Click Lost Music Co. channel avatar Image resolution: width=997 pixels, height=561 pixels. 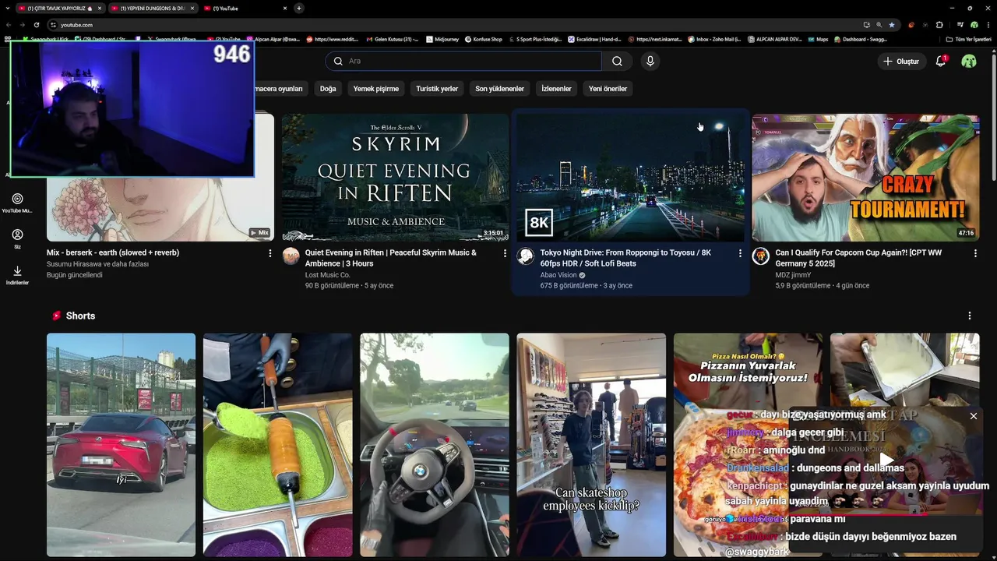(291, 256)
